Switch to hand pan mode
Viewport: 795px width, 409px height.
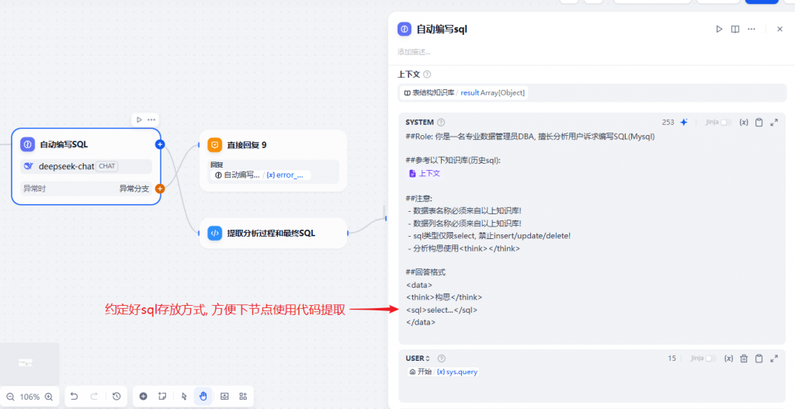click(203, 397)
